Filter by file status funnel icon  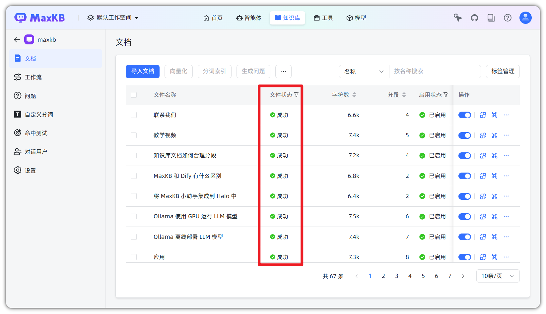coord(296,95)
